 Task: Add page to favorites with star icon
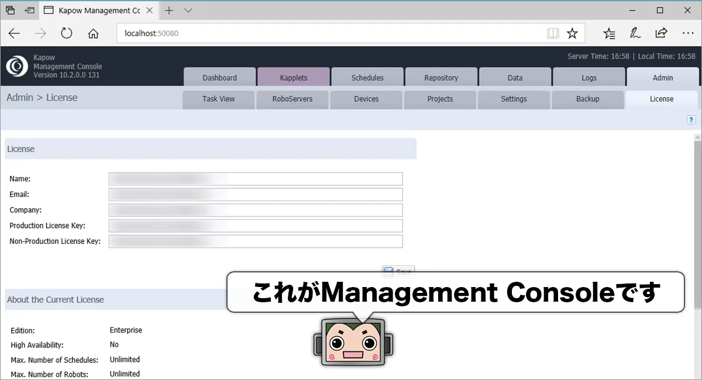(572, 33)
